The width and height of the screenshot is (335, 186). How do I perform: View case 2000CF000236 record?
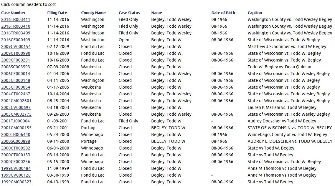[16, 162]
